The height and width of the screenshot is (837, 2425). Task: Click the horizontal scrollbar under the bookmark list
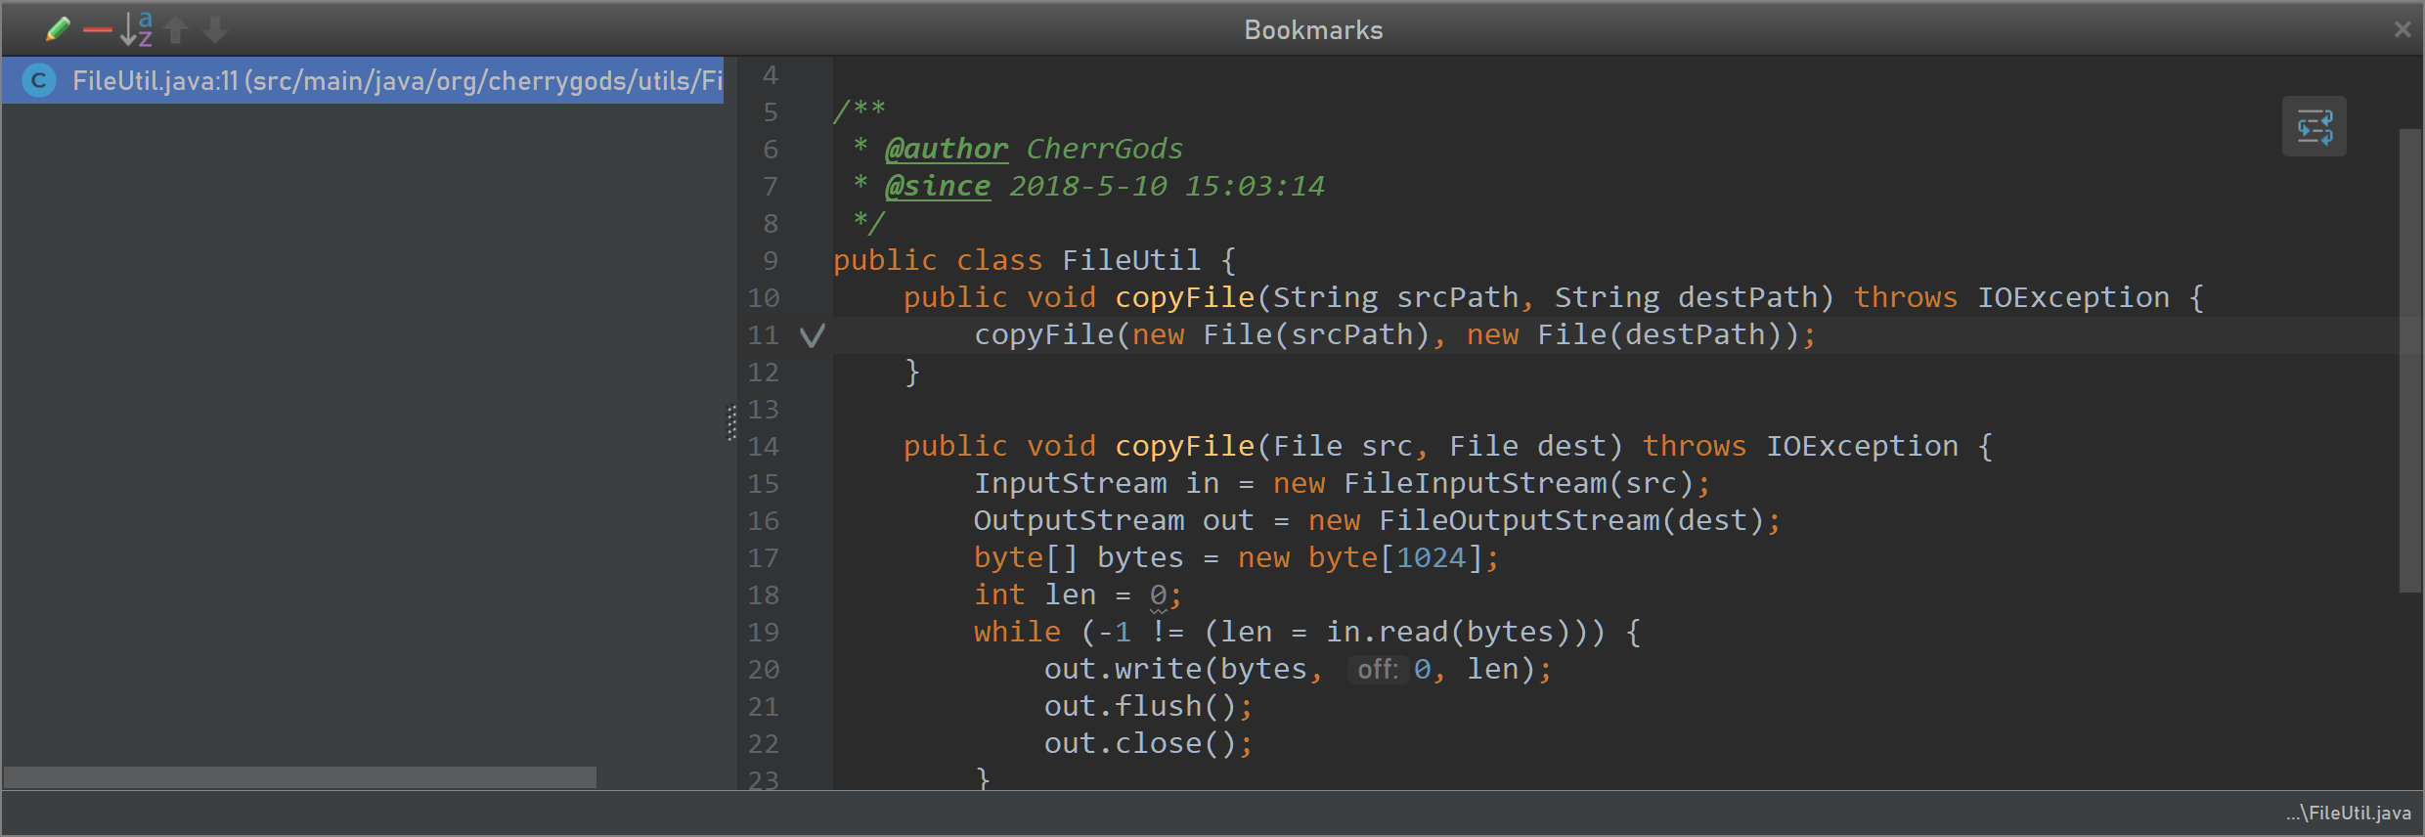click(x=299, y=777)
